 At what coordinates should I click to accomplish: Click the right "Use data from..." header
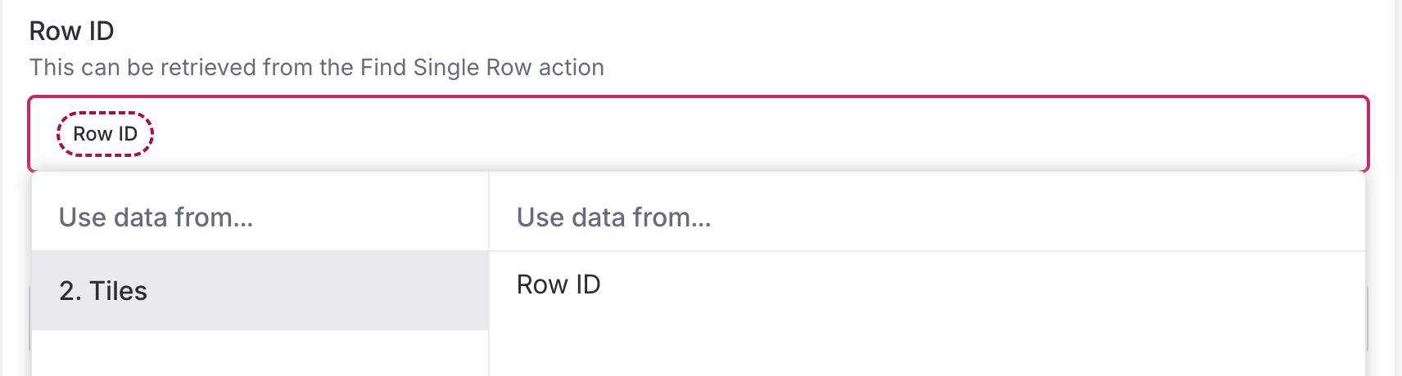[x=613, y=217]
